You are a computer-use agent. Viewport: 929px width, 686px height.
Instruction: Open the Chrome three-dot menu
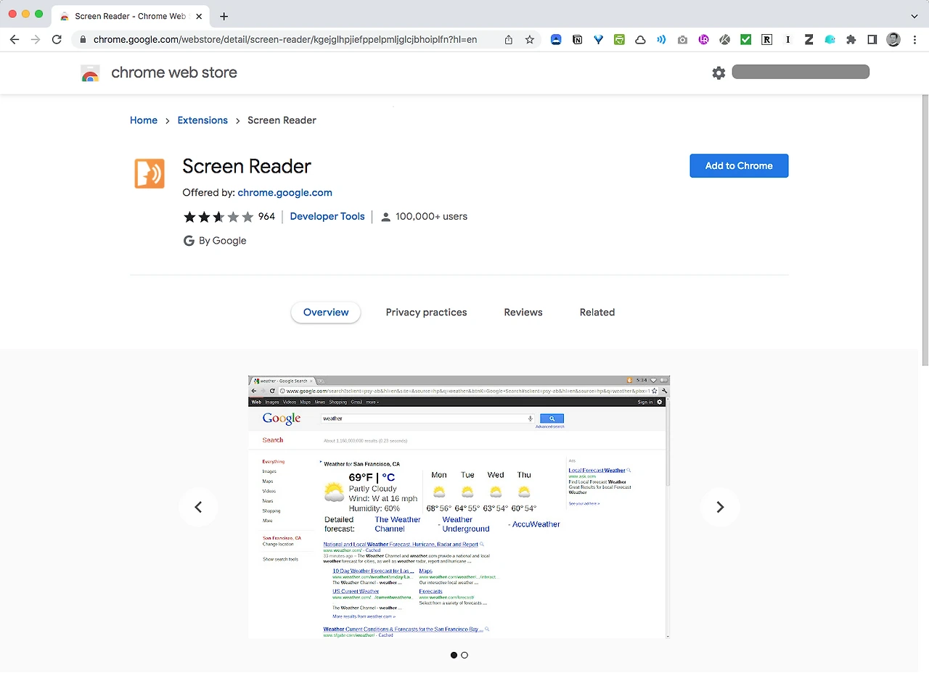pos(914,40)
